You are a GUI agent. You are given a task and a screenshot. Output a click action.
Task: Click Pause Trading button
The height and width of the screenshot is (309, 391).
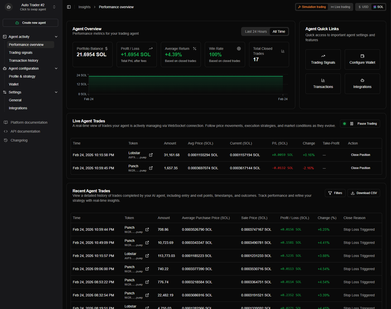[360, 123]
